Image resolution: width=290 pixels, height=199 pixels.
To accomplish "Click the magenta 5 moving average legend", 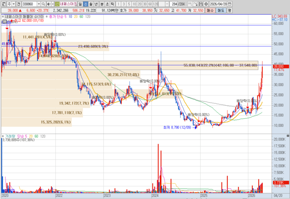I will [65, 17].
